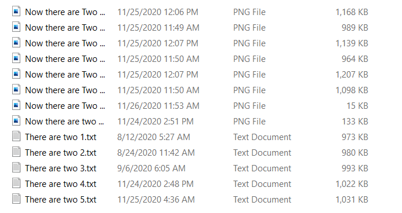Screen dimensions: 402x213
Task: Select PNG file icon sized 1,139 KB
Action: [x=16, y=43]
